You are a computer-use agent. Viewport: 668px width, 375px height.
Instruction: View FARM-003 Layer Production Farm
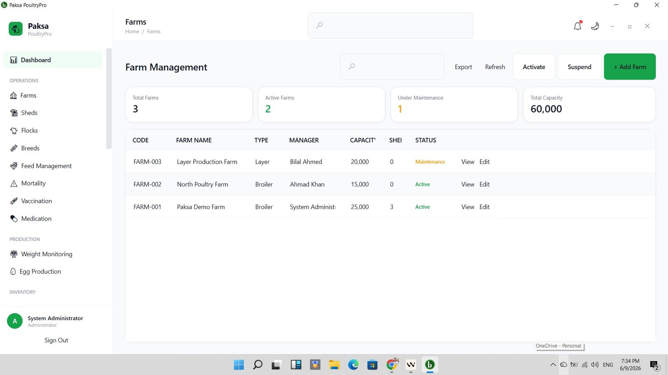pyautogui.click(x=468, y=162)
